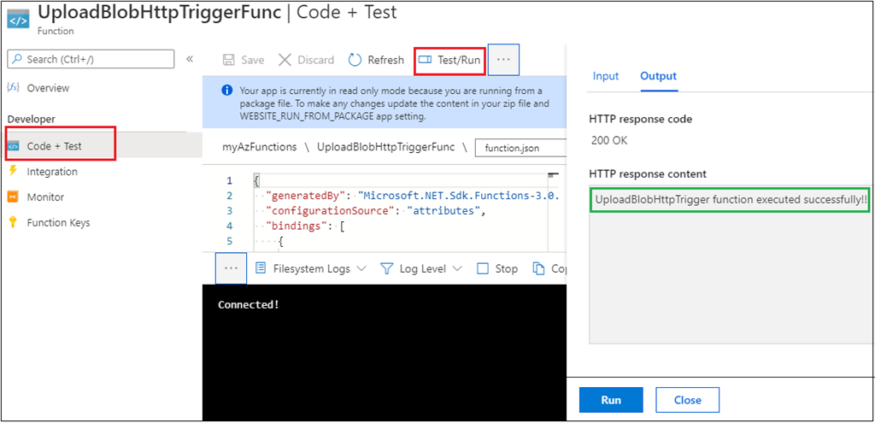The image size is (875, 423).
Task: Click the blue Run button
Action: tap(611, 400)
